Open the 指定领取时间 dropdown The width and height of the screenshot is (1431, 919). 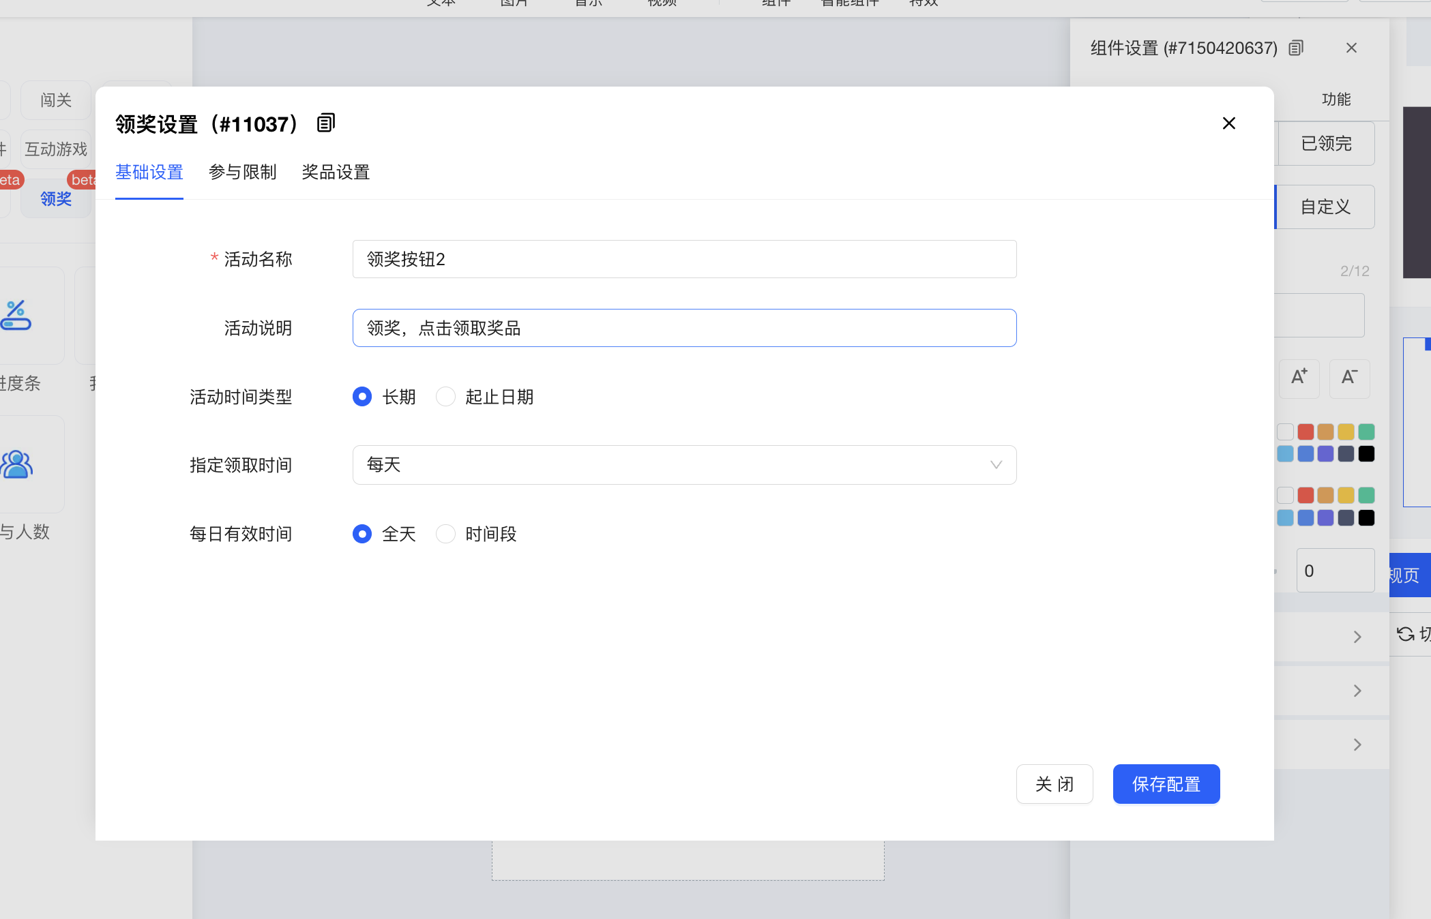pyautogui.click(x=684, y=465)
